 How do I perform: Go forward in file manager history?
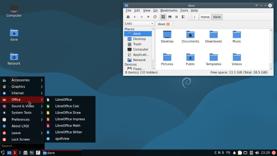[142, 17]
